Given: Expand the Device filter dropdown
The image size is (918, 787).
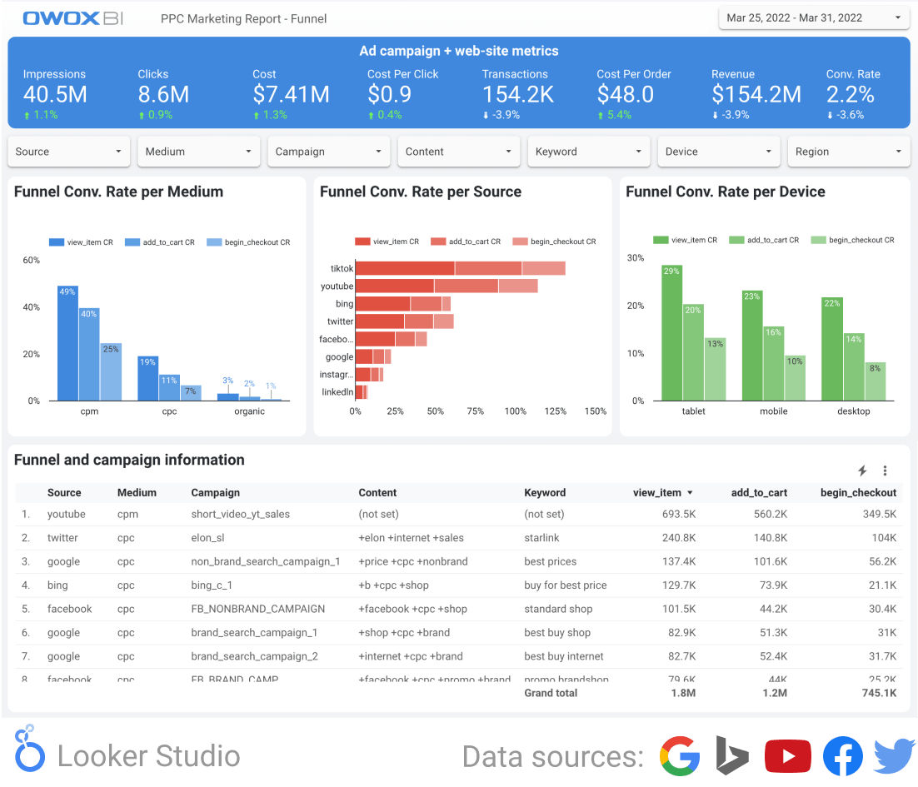Looking at the screenshot, I should (x=718, y=152).
